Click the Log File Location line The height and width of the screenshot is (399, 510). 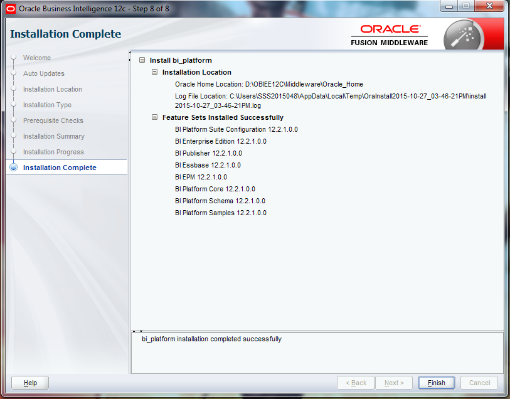[x=331, y=101]
